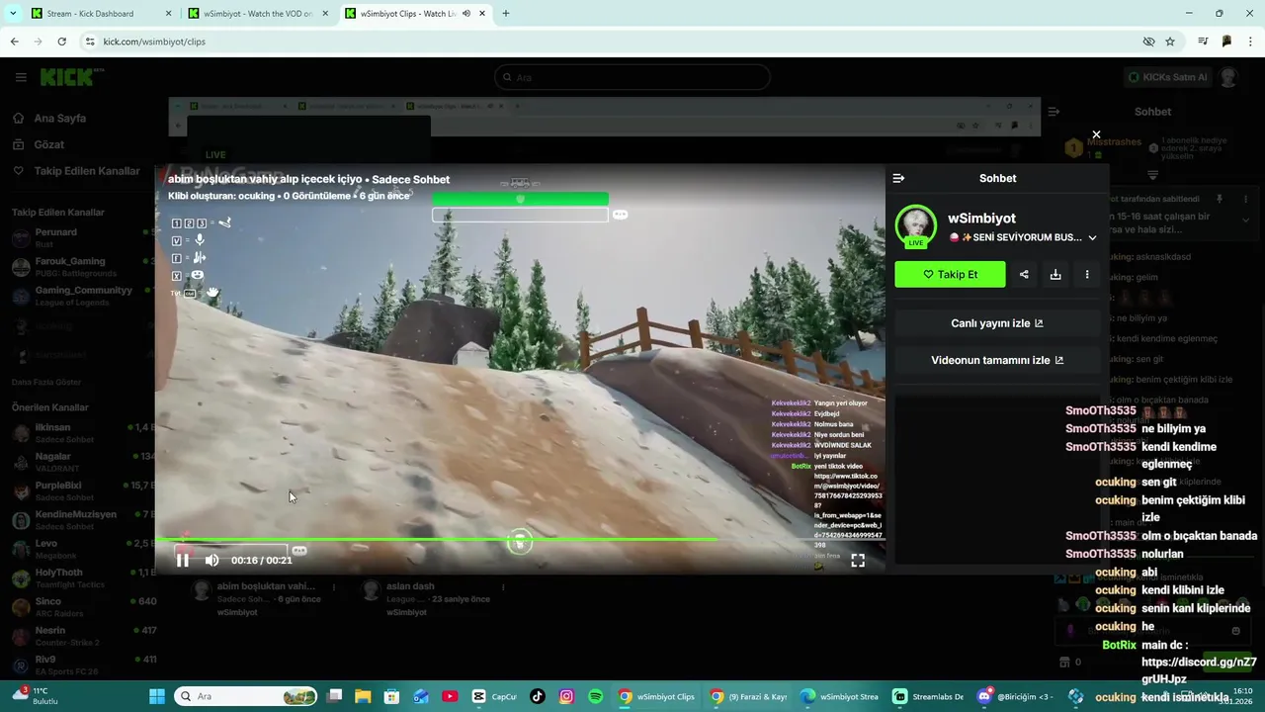Viewport: 1265px width, 712px height.
Task: View site information icon in address bar
Action: tap(90, 42)
